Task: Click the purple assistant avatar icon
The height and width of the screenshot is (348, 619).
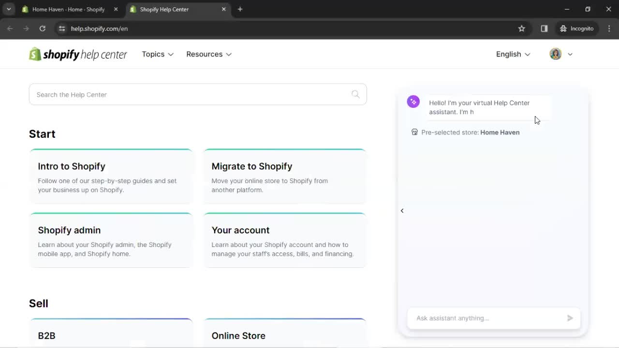Action: (x=413, y=101)
